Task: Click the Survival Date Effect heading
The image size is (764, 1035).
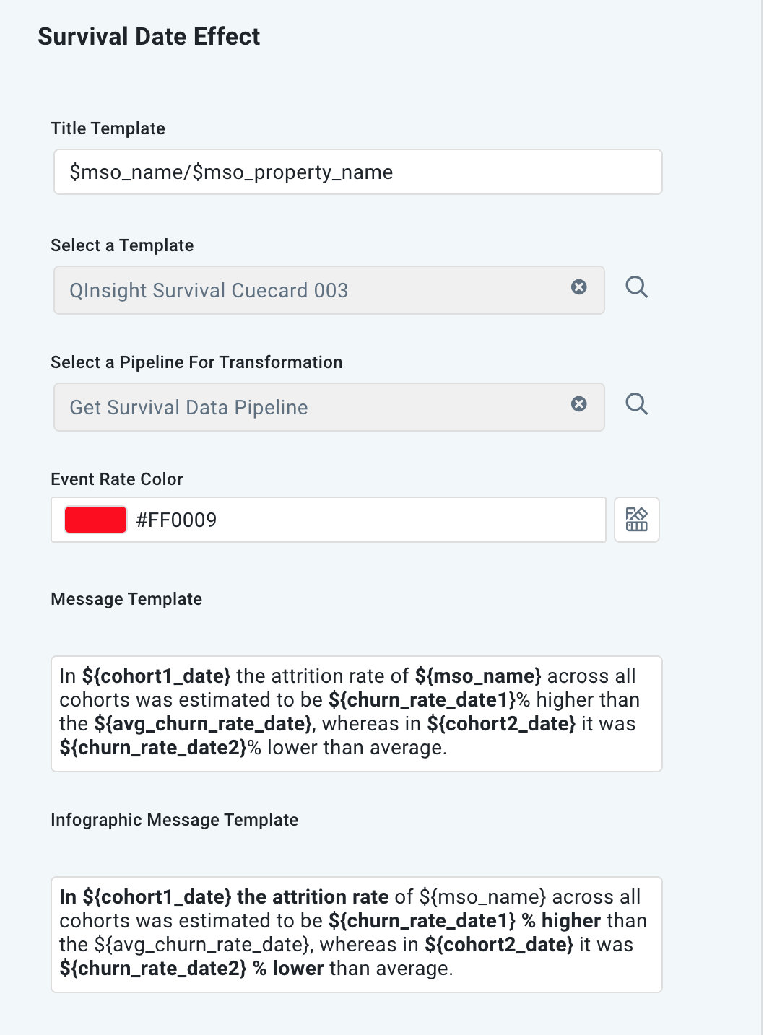Action: (149, 36)
